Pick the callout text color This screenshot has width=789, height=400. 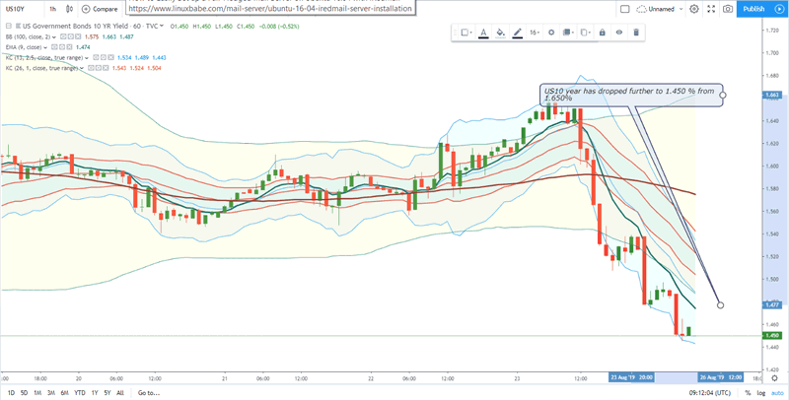pos(483,33)
